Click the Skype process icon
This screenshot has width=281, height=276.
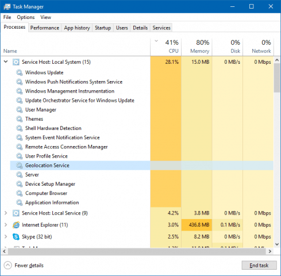[16, 237]
